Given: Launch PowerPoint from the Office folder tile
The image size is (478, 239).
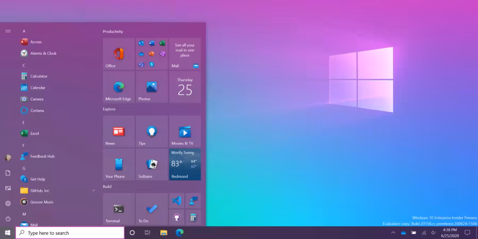Looking at the screenshot, I should point(152,54).
